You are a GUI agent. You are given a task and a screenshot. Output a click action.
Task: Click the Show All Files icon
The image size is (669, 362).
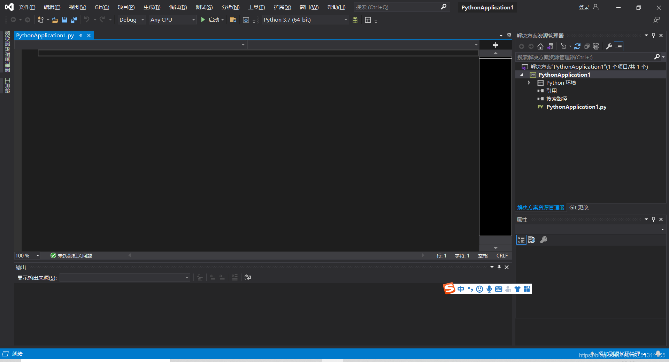[596, 46]
